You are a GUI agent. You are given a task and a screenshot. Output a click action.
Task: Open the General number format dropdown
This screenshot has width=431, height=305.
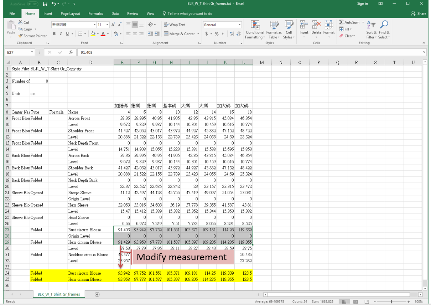tap(239, 25)
